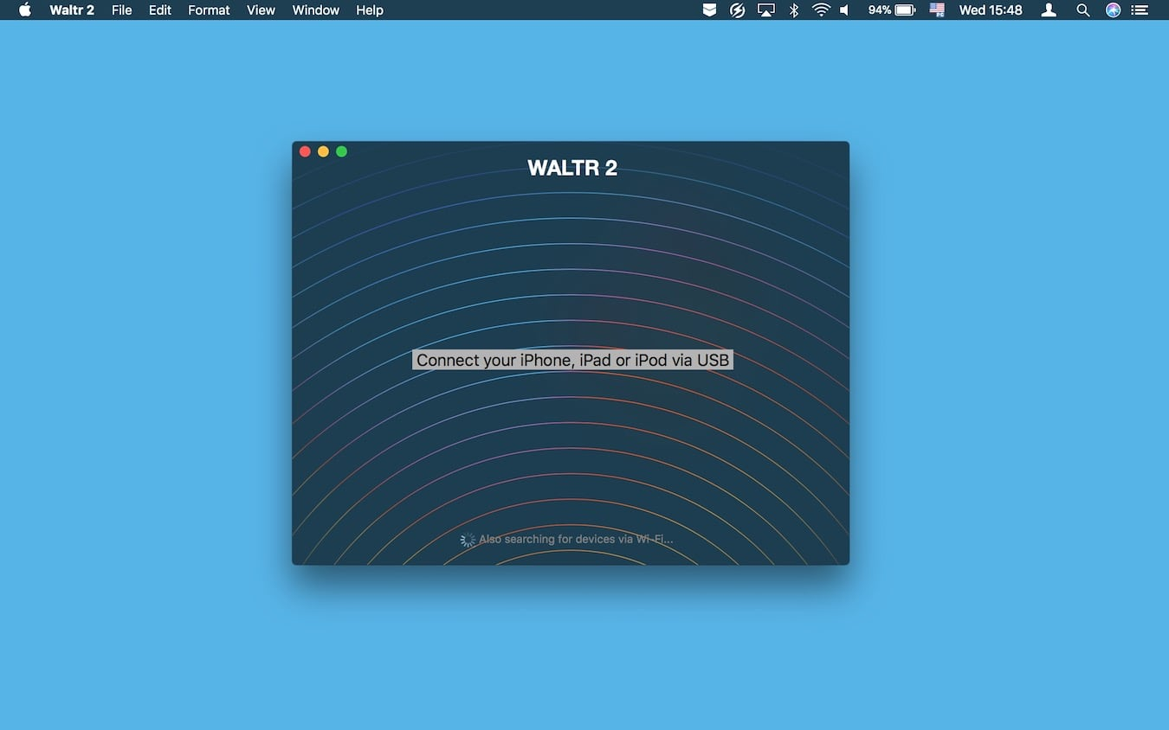Open the Window menu
Viewport: 1169px width, 730px height.
tap(315, 10)
